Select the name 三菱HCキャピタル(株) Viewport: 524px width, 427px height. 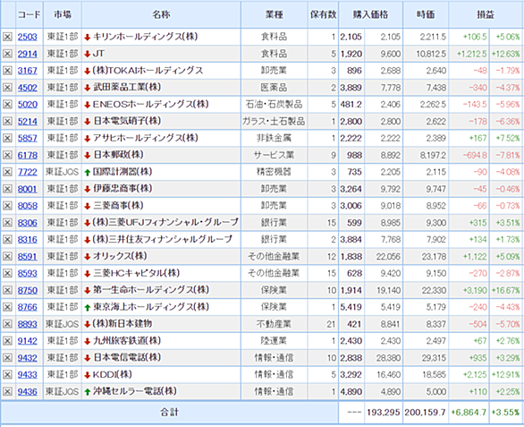(x=136, y=273)
